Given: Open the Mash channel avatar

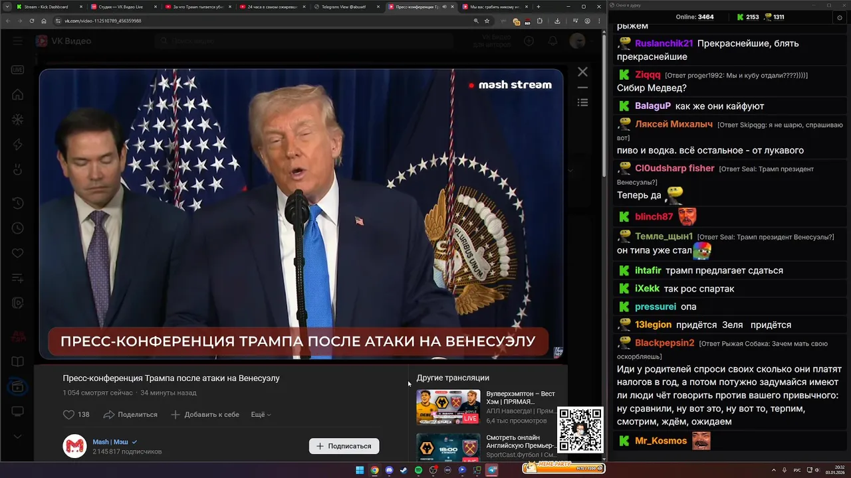Looking at the screenshot, I should pyautogui.click(x=75, y=446).
